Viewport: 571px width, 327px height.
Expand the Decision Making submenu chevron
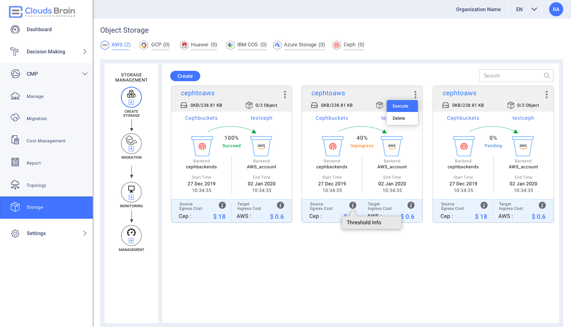click(85, 52)
